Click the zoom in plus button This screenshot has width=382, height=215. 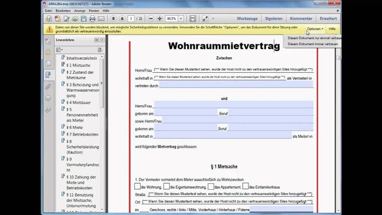click(160, 19)
